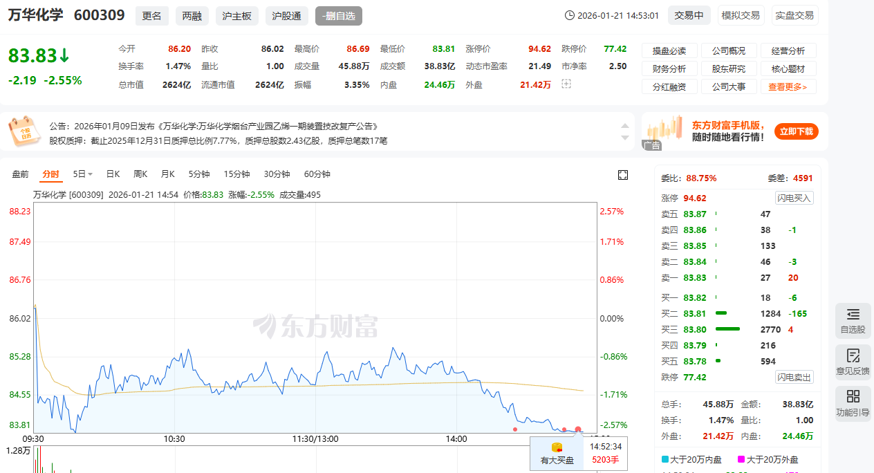Screen dimensions: 874x473
Task: Click 模拟交易 button
Action: 741,15
